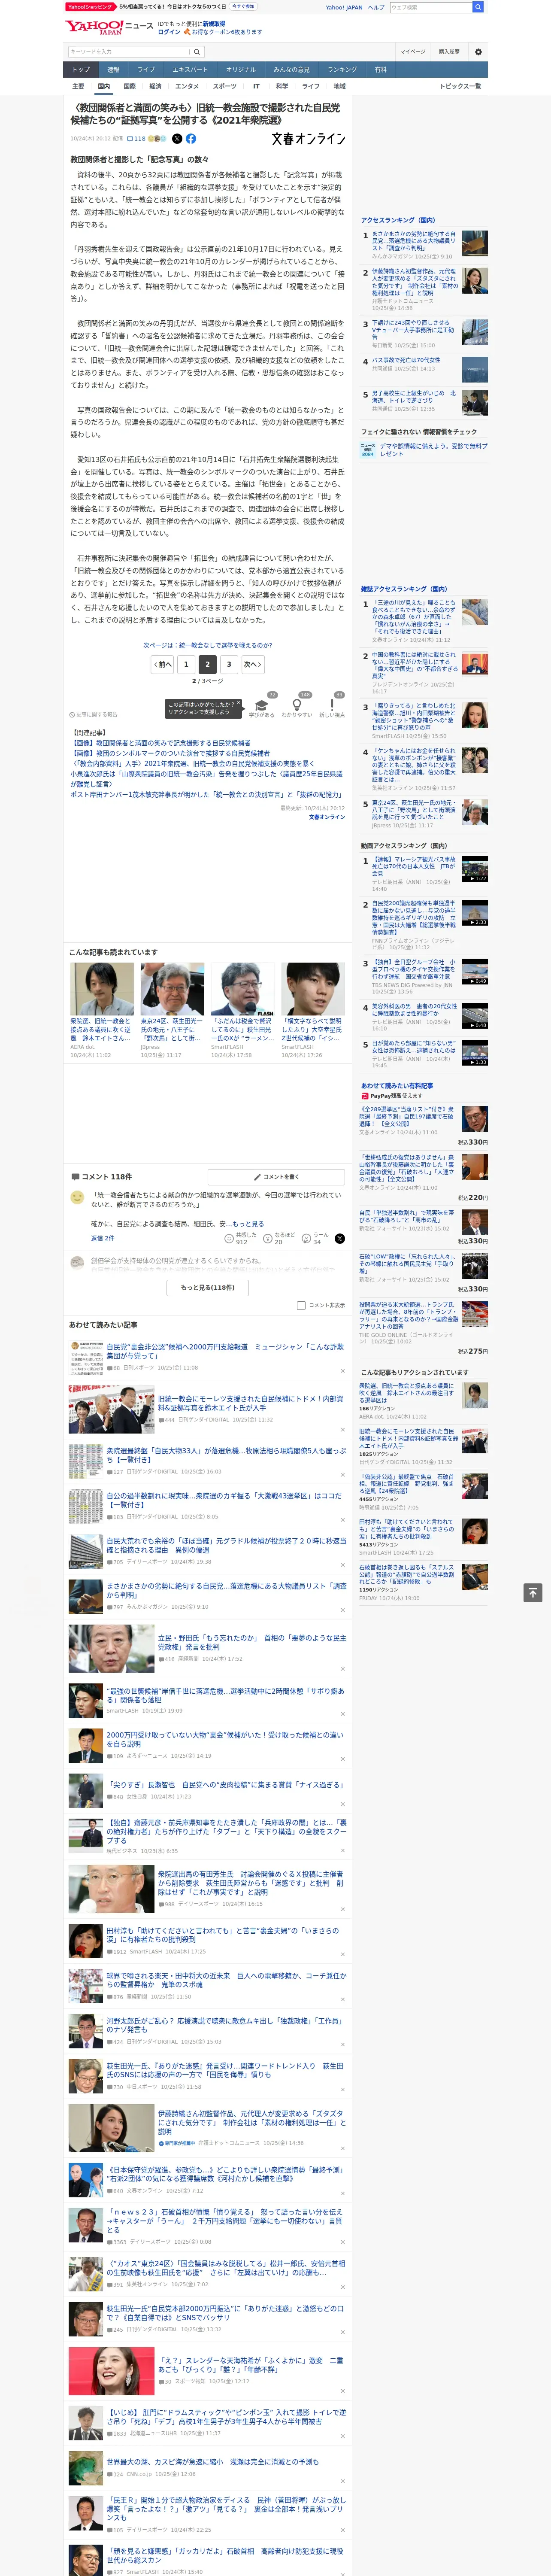The image size is (551, 2576).
Task: Click the ログイン link
Action: (x=169, y=32)
